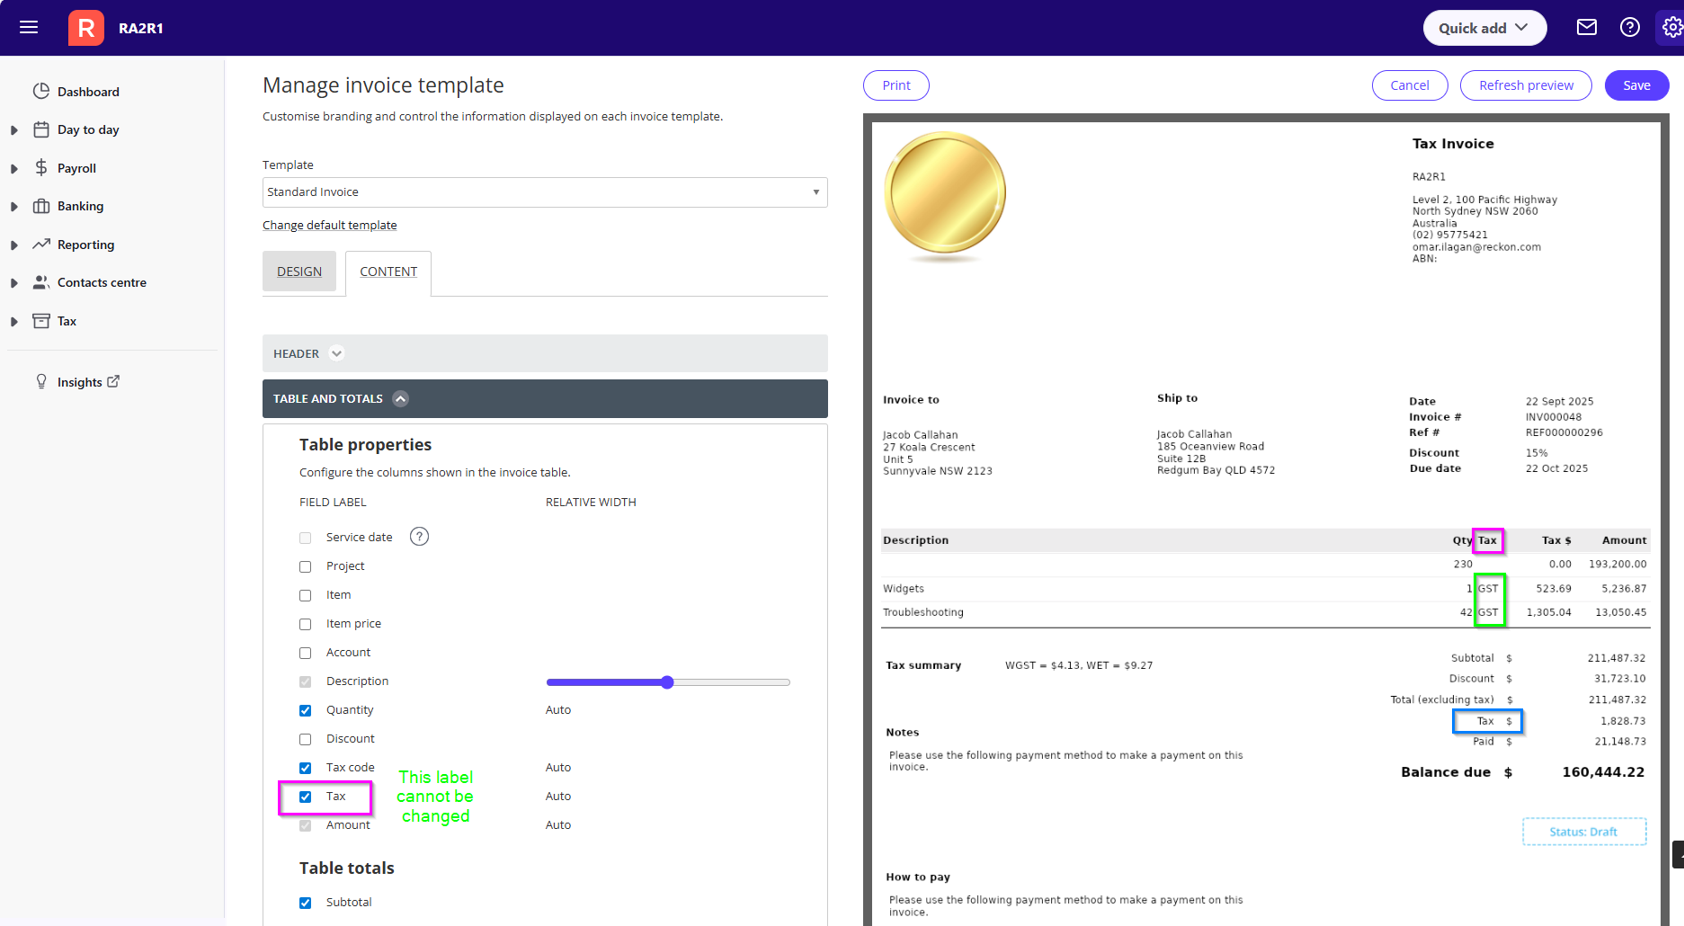Screen dimensions: 1684x926
Task: Click the Status: Draft stamp in preview
Action: point(1584,832)
